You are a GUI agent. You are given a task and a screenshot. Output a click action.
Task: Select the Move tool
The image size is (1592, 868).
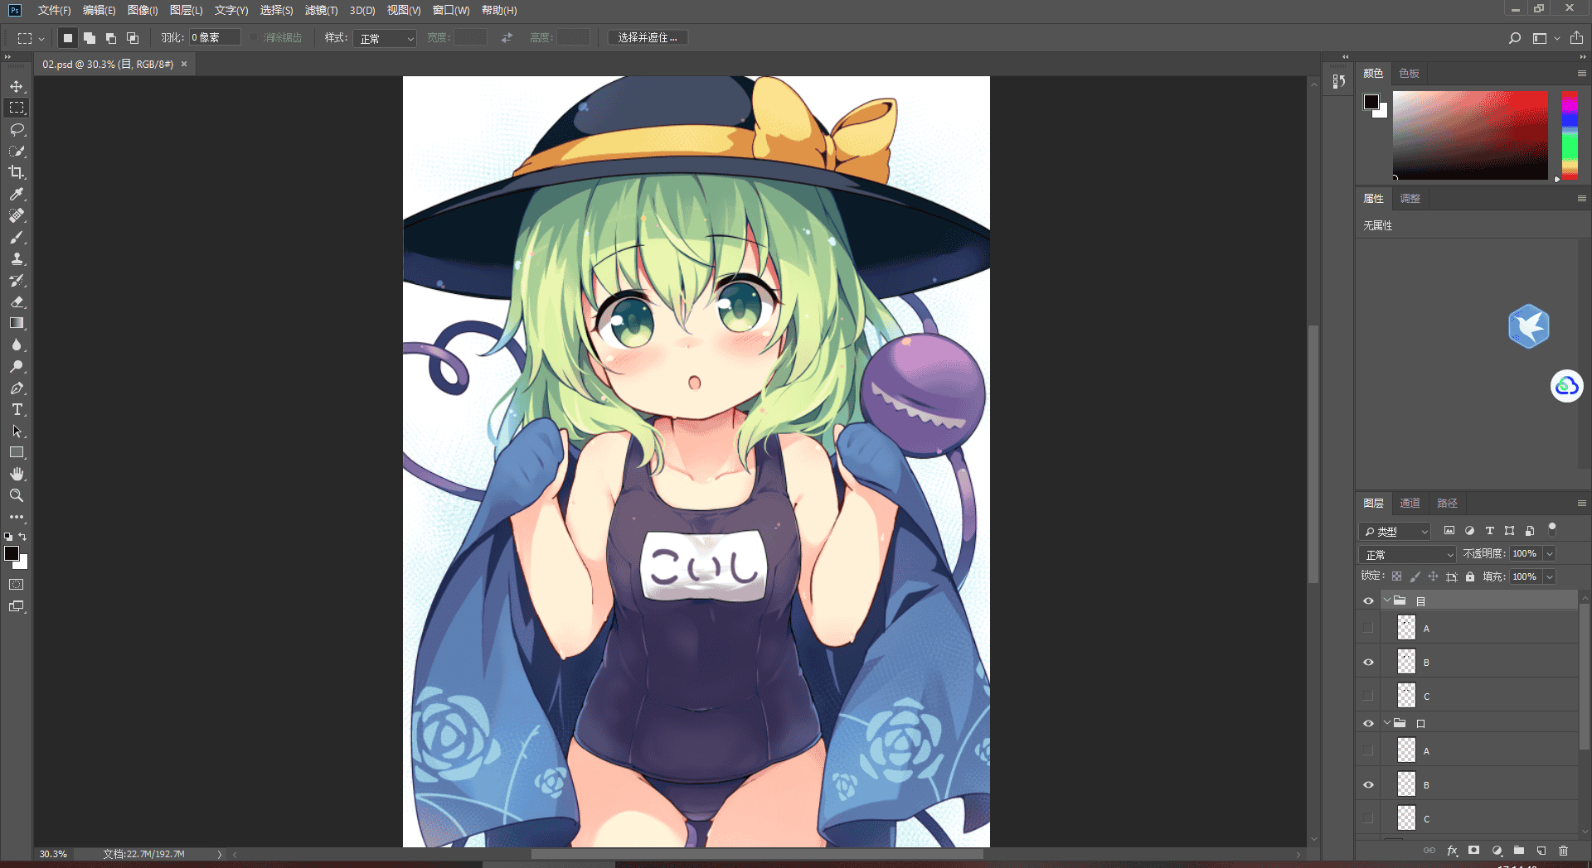coord(17,86)
